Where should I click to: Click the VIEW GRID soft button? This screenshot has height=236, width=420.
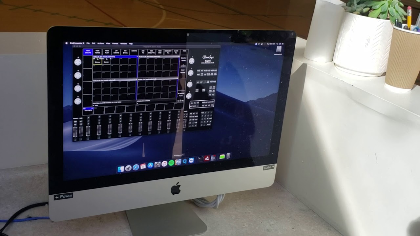point(160,52)
